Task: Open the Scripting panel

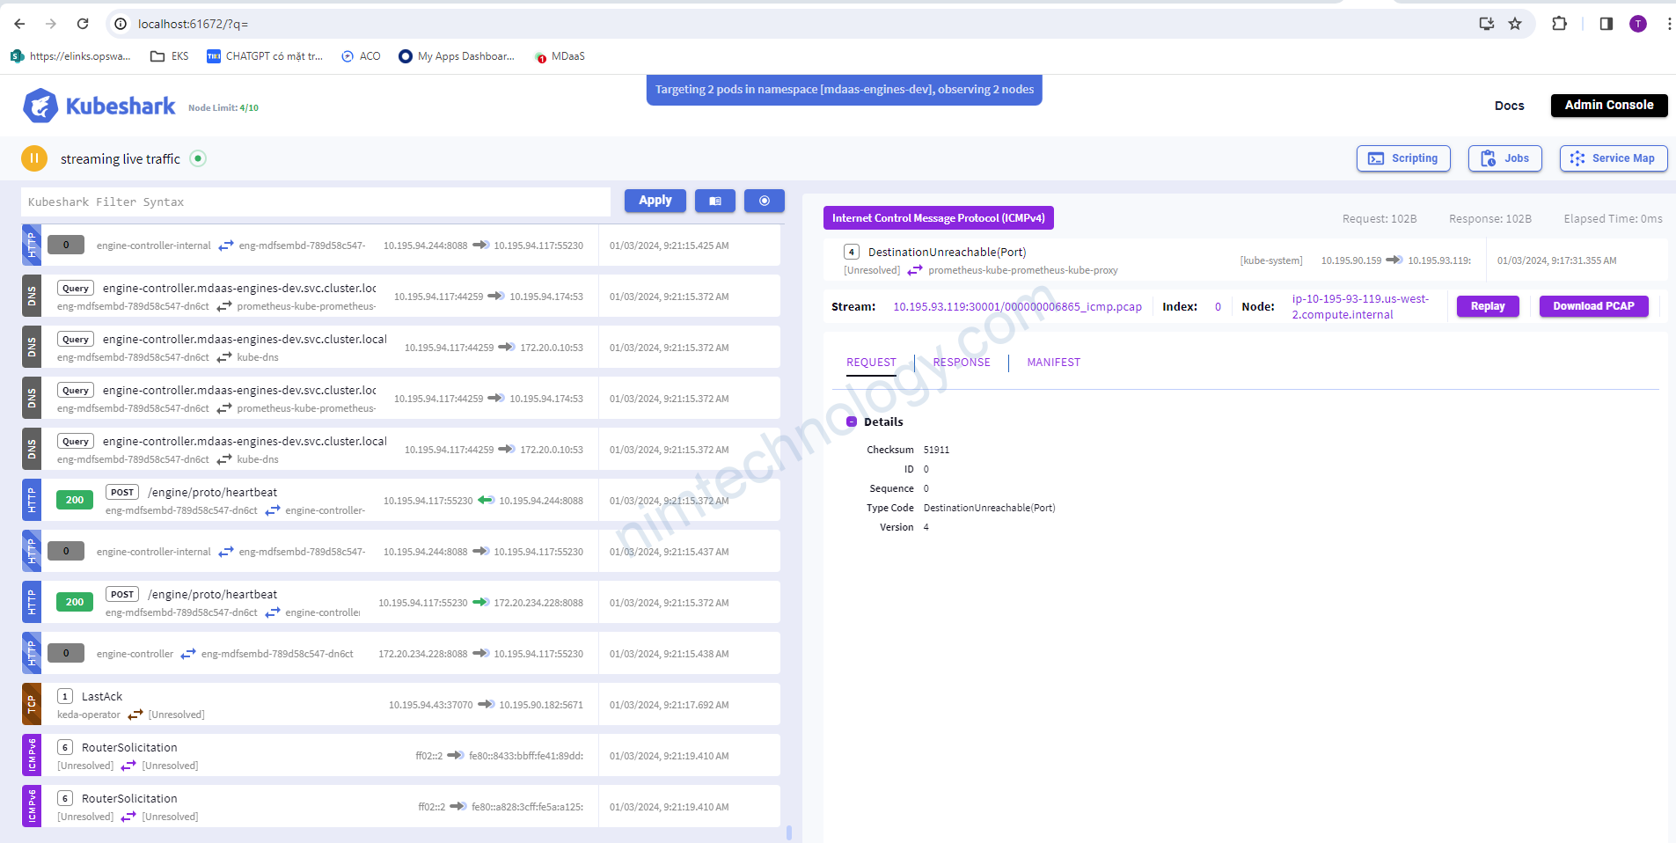Action: click(x=1403, y=158)
